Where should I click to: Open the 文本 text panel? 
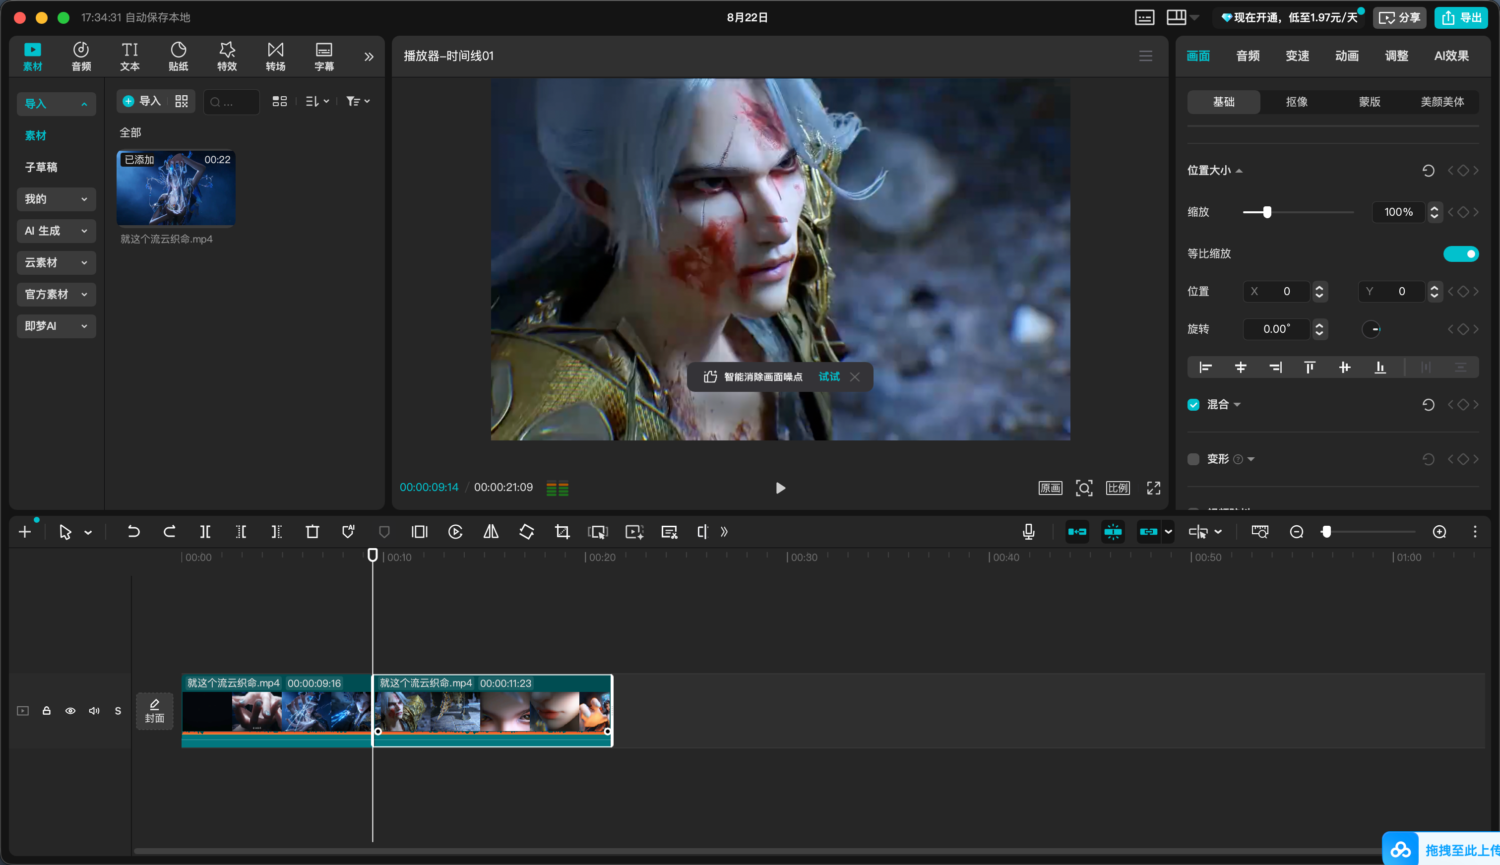(x=129, y=57)
